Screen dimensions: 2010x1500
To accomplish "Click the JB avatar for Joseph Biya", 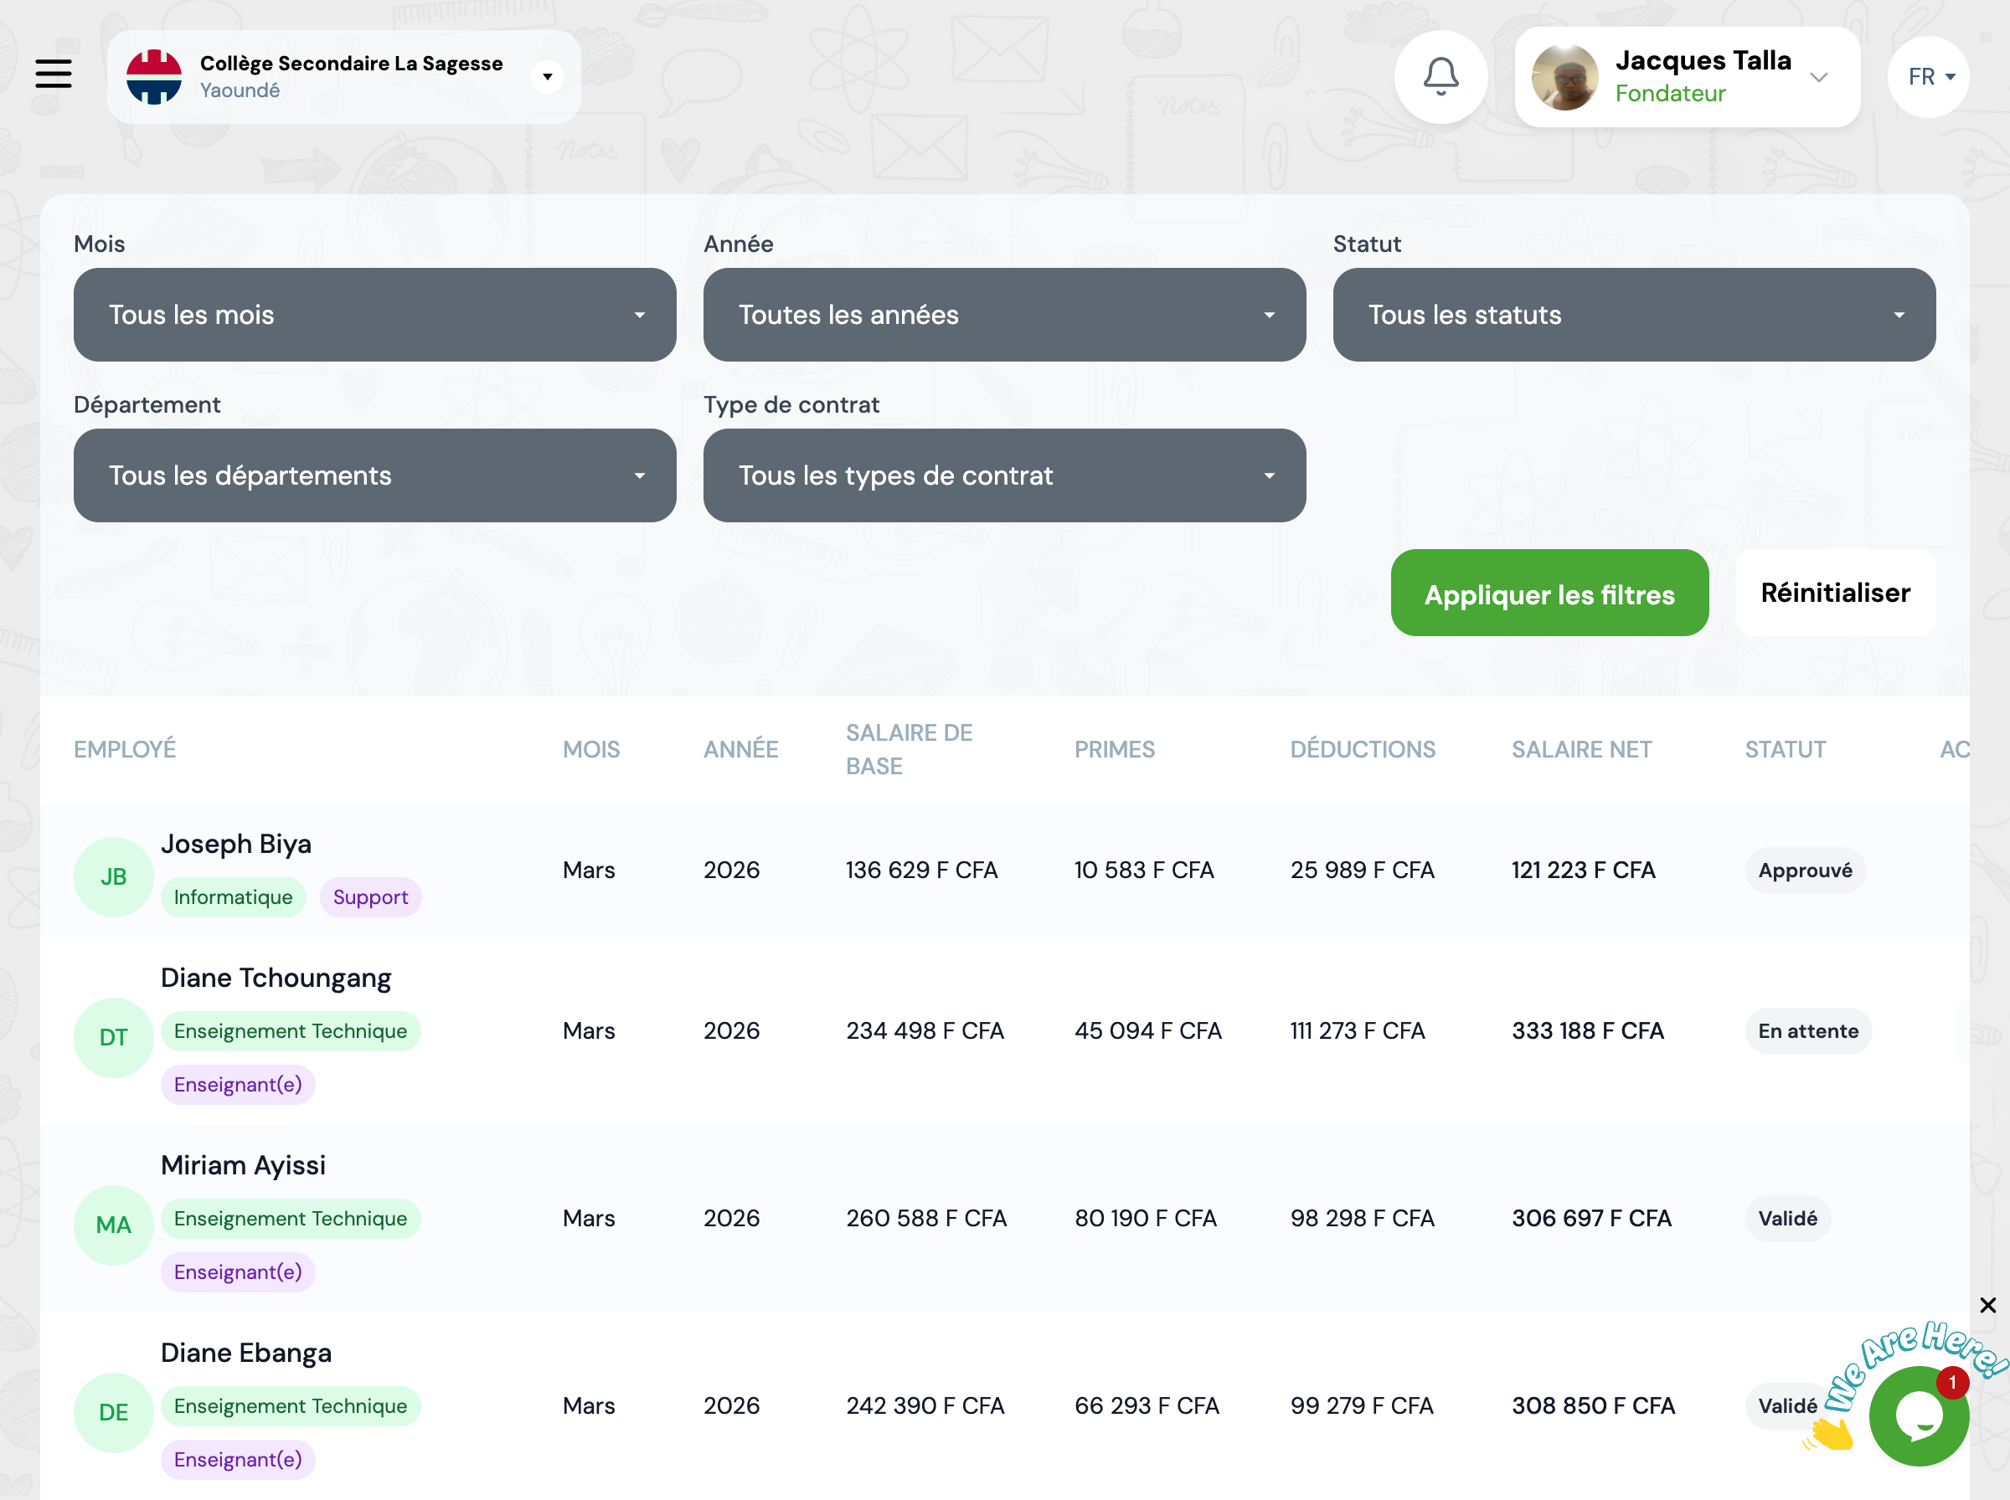I will [x=114, y=876].
